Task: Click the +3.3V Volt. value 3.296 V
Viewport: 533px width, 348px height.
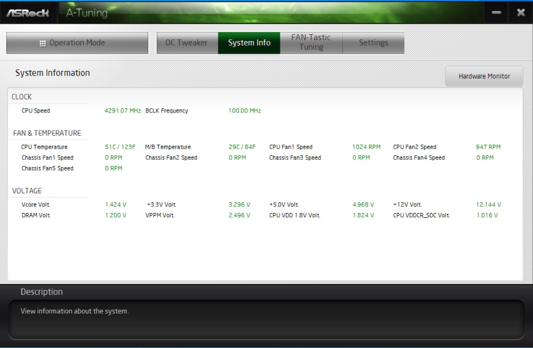Action: coord(239,205)
